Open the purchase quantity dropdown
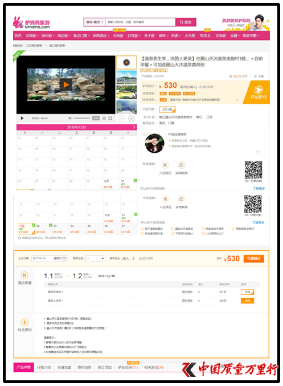This screenshot has height=386, width=283. (96, 258)
